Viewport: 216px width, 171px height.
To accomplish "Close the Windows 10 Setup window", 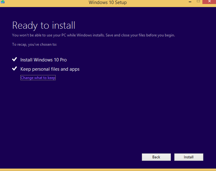I will click(209, 2).
